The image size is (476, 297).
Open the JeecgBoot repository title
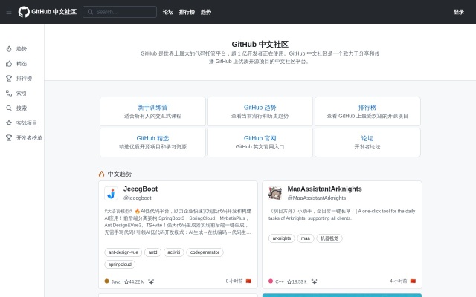click(x=141, y=189)
